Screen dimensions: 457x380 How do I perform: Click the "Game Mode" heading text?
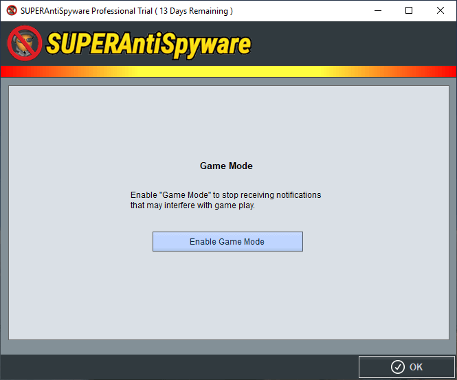pyautogui.click(x=226, y=166)
